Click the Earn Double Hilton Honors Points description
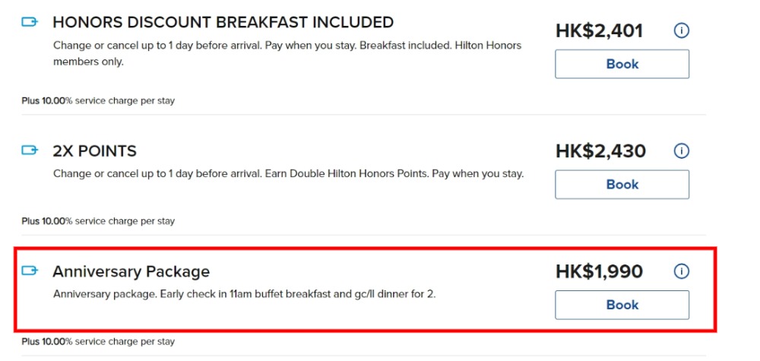 coord(288,173)
